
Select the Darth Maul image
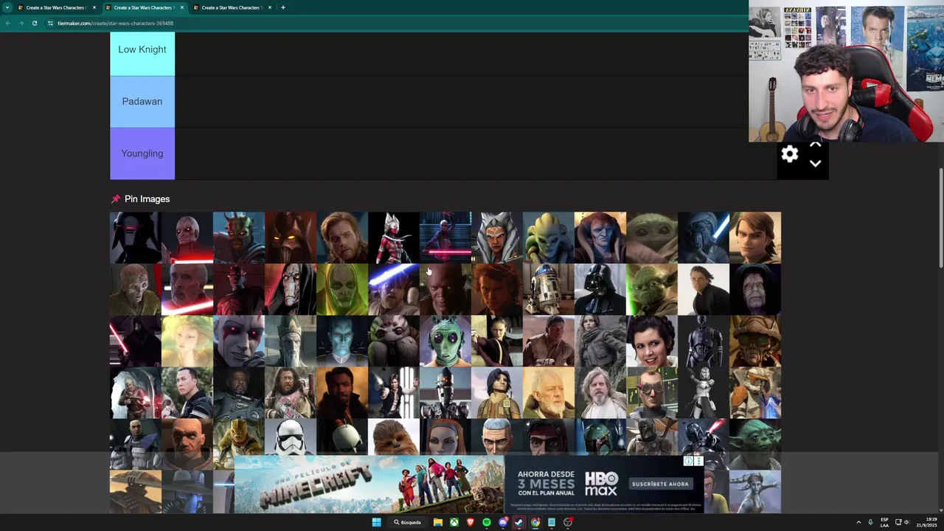click(239, 289)
